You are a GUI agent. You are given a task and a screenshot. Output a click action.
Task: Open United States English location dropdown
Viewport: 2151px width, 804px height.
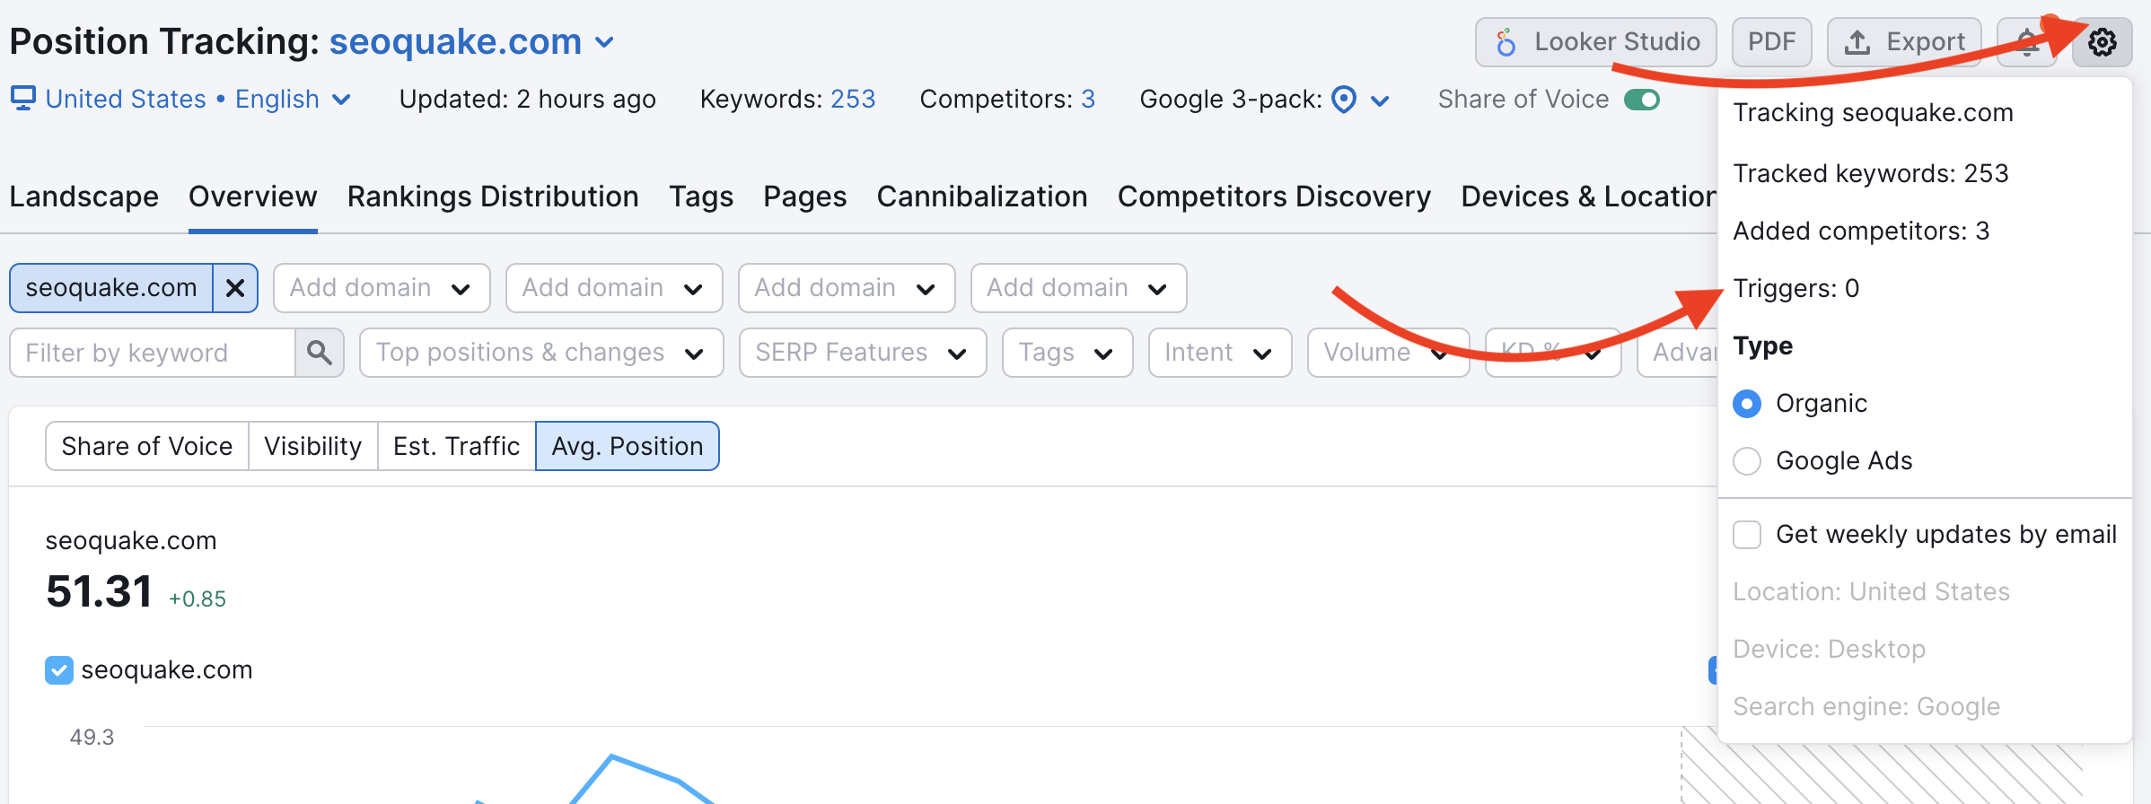click(x=198, y=99)
